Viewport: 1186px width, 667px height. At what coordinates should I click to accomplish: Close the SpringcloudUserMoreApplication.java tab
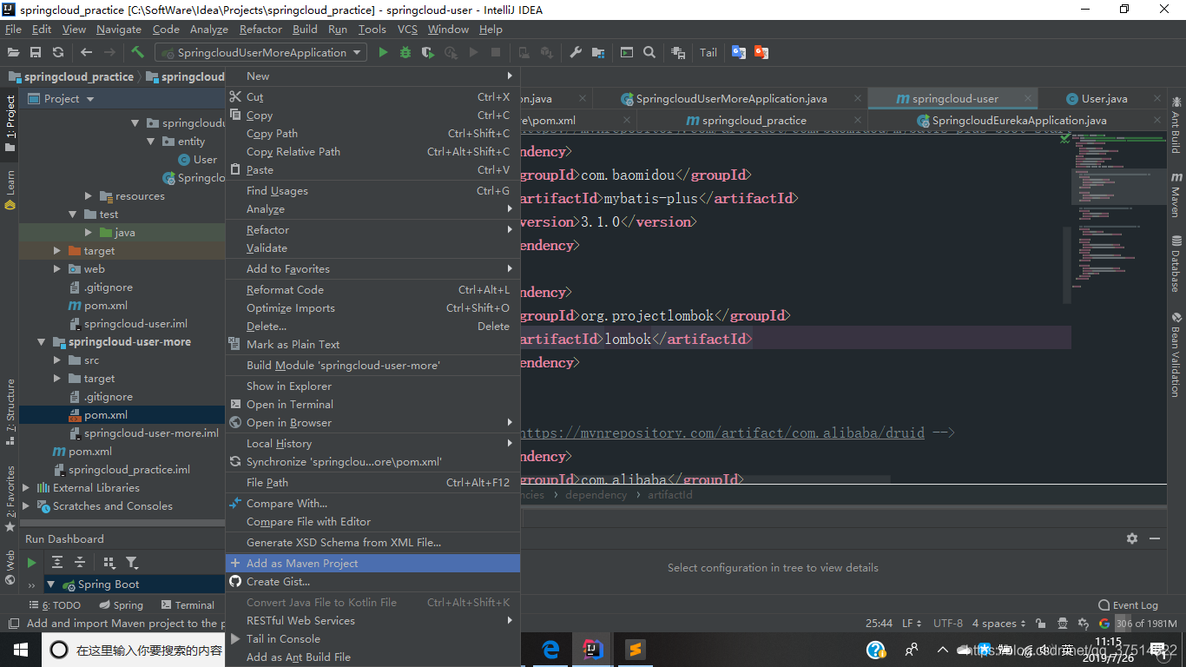(x=858, y=99)
